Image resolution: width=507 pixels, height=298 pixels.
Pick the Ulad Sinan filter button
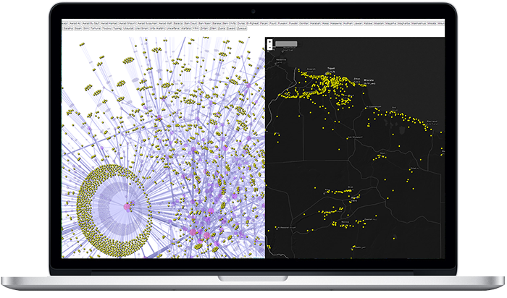[x=142, y=28]
